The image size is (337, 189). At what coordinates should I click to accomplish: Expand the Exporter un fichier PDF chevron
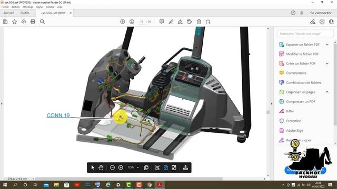pos(327,45)
